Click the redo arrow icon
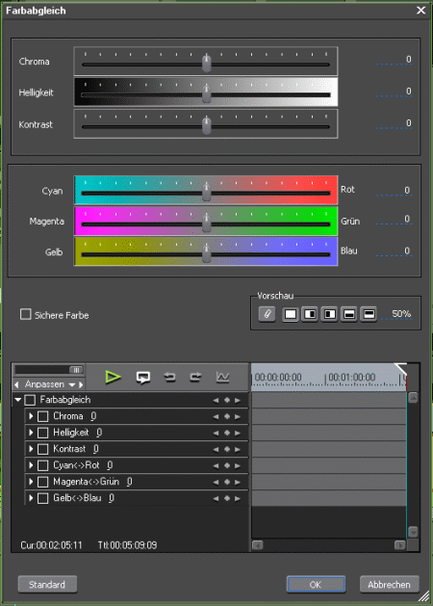Screen dimensions: 433x606 point(195,377)
